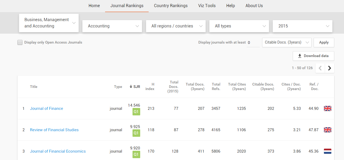
Task: Sort by the H index column header
Action: [x=150, y=87]
